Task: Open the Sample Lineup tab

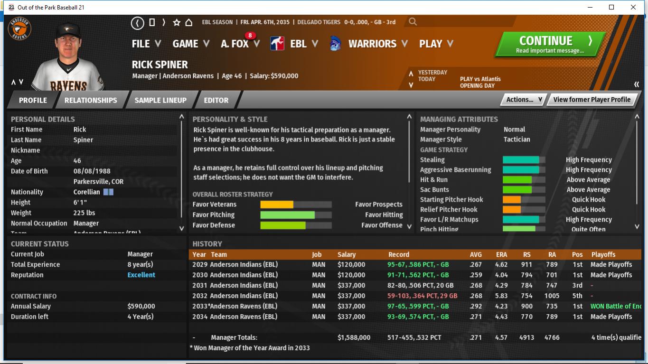Action: [160, 100]
